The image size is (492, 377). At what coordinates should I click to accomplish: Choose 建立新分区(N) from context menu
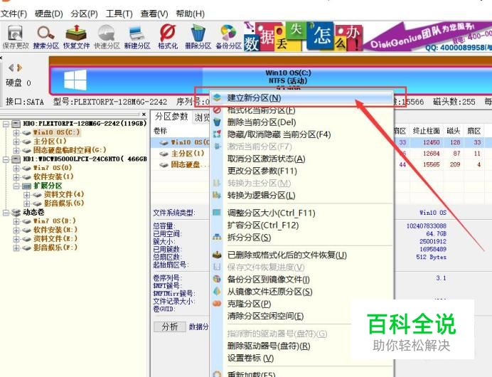coord(301,98)
